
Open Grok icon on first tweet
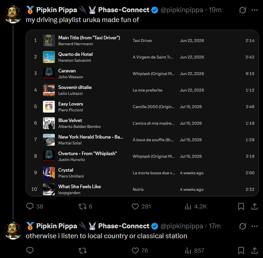pos(243,10)
